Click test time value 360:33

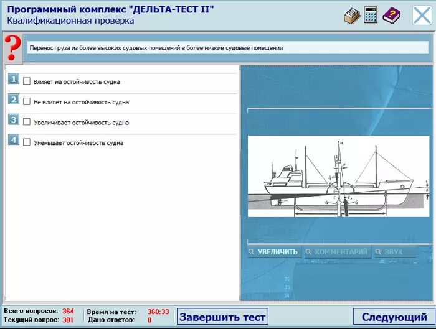pos(158,312)
